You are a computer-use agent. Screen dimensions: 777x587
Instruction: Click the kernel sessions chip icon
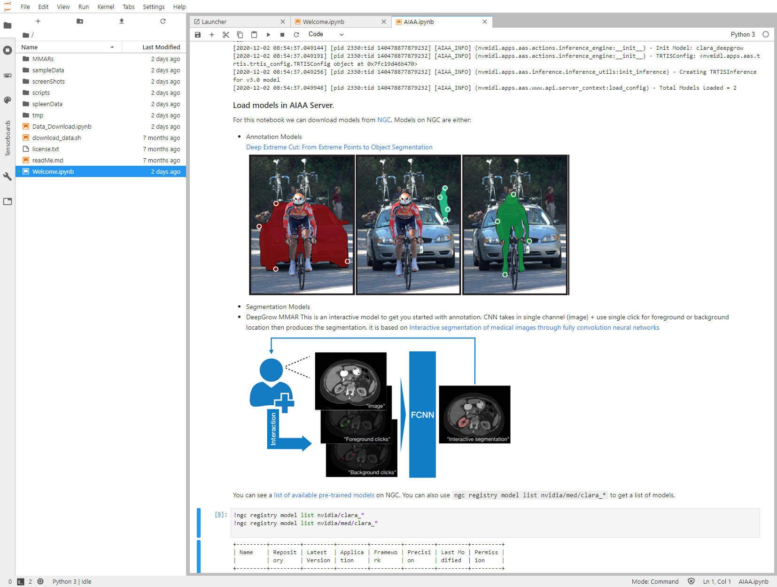click(x=40, y=581)
